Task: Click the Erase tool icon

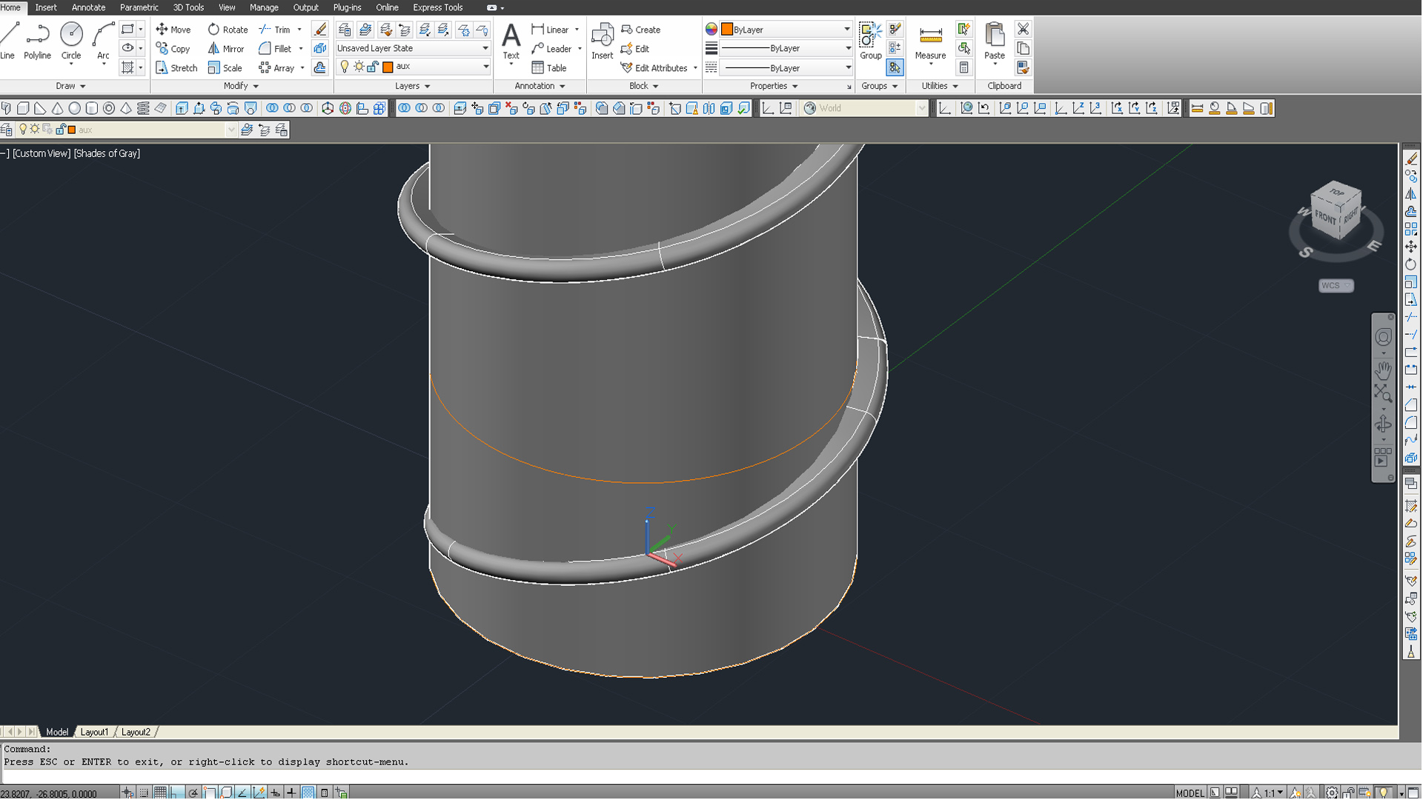Action: [320, 30]
